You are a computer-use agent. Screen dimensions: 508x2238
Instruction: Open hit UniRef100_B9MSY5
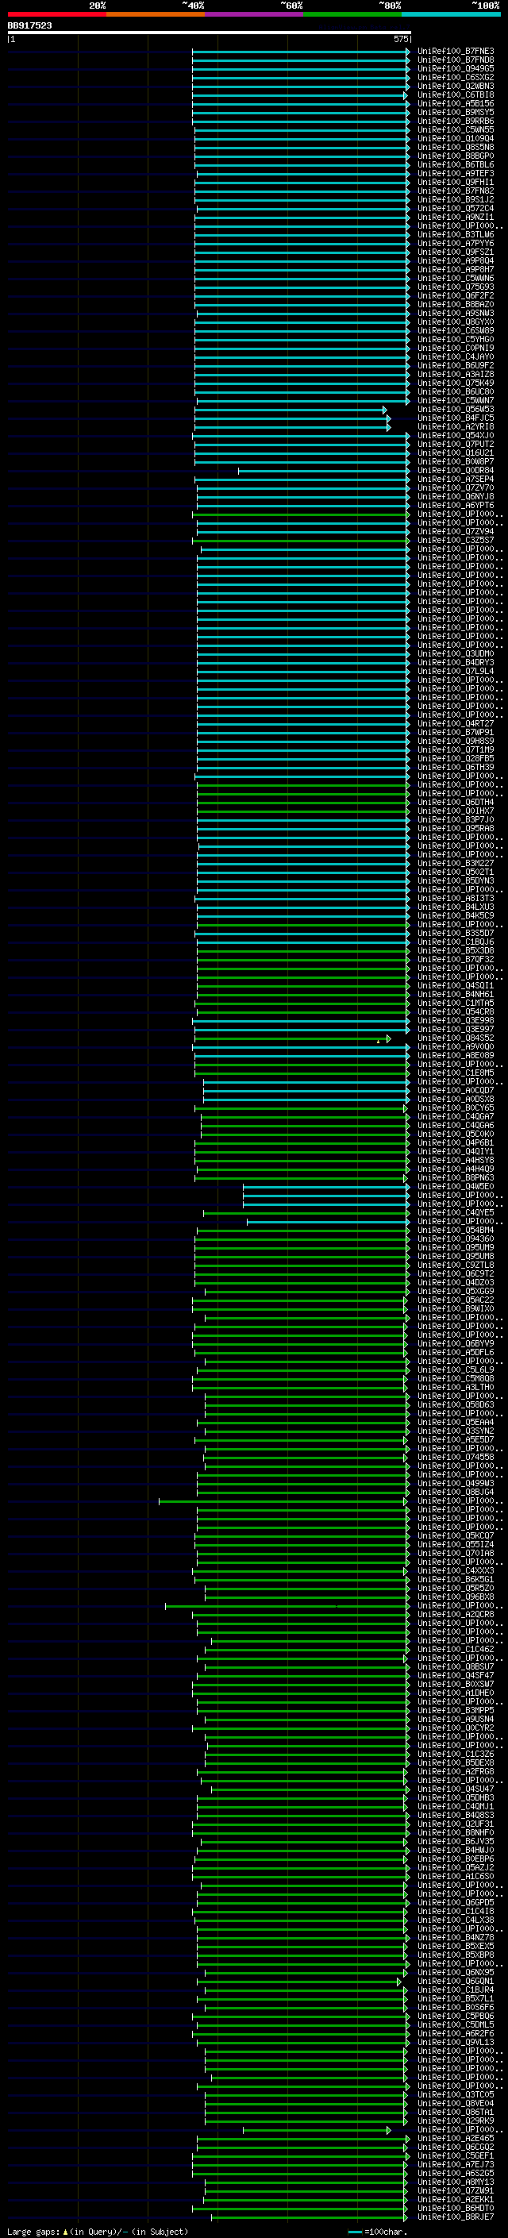pyautogui.click(x=455, y=112)
